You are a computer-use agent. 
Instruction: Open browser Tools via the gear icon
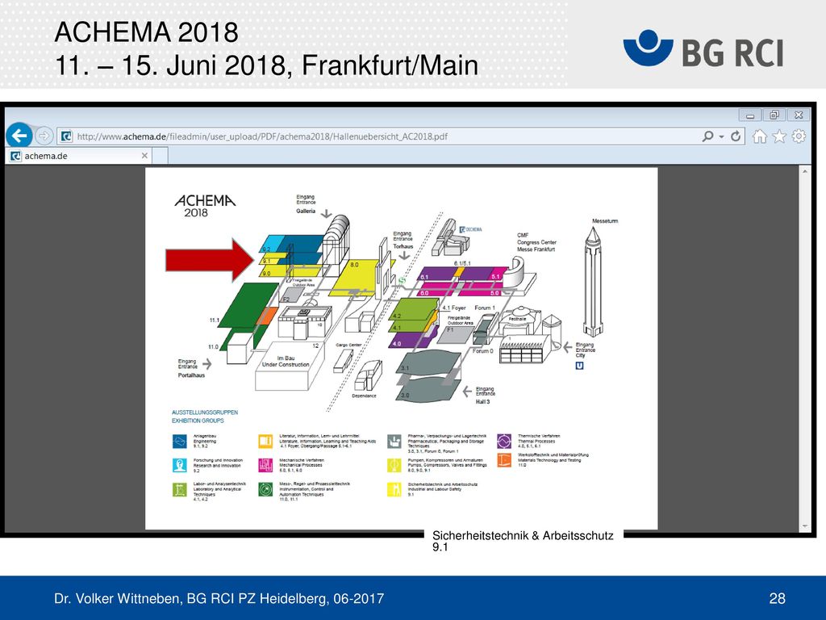coord(799,136)
